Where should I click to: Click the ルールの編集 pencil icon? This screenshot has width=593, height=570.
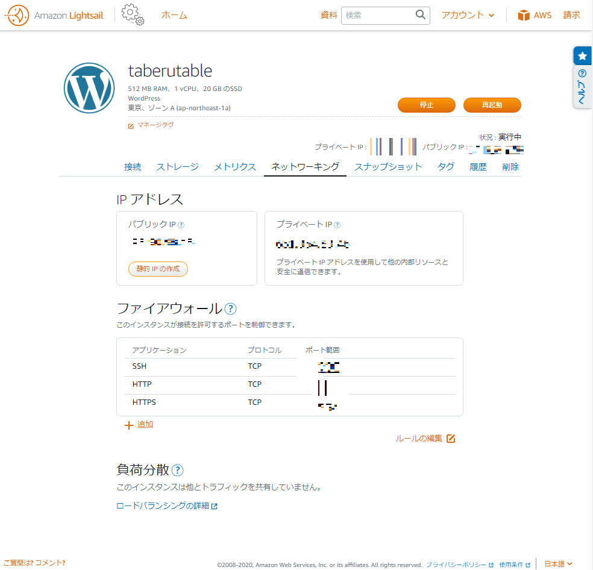tap(450, 439)
